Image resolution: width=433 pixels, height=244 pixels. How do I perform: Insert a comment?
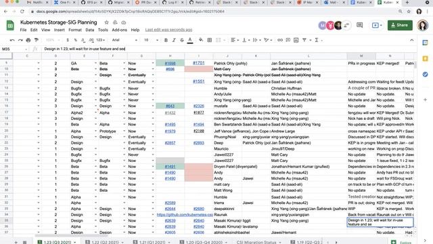[x=288, y=40]
